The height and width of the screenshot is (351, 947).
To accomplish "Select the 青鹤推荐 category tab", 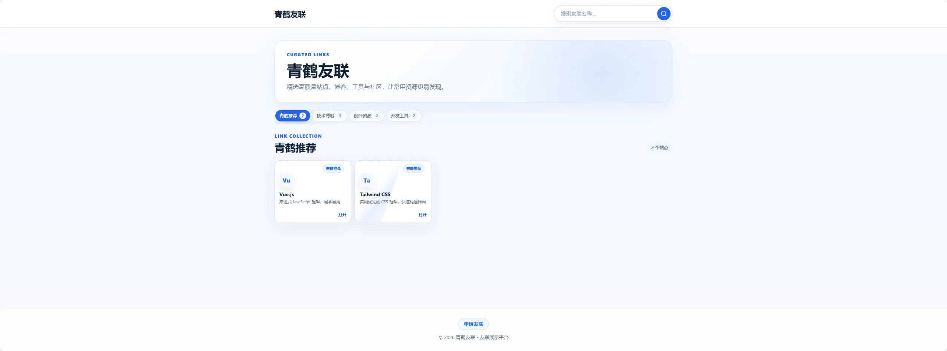I will [x=292, y=116].
